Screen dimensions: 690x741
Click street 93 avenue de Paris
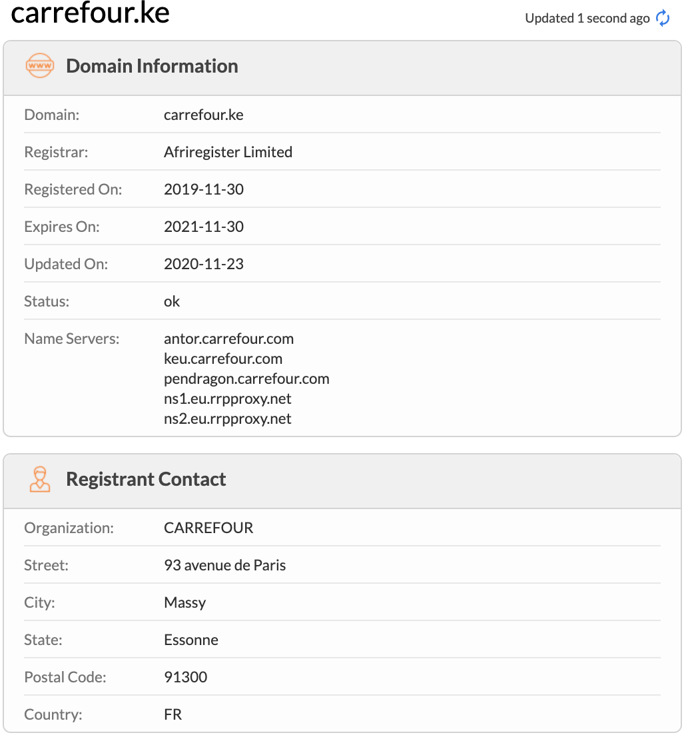click(x=225, y=565)
